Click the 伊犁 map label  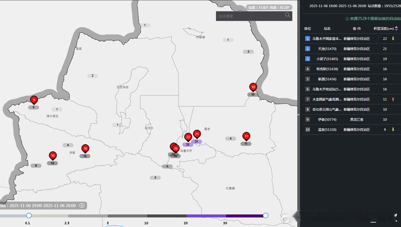point(72,153)
